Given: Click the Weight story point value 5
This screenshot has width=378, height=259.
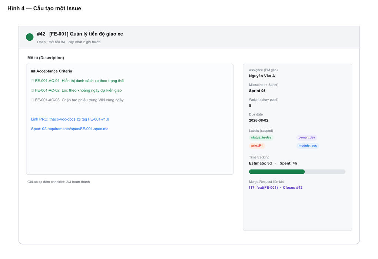Looking at the screenshot, I should pyautogui.click(x=250, y=105).
